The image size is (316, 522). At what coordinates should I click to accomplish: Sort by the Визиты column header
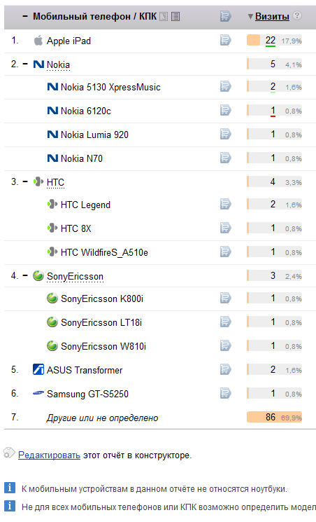point(272,16)
